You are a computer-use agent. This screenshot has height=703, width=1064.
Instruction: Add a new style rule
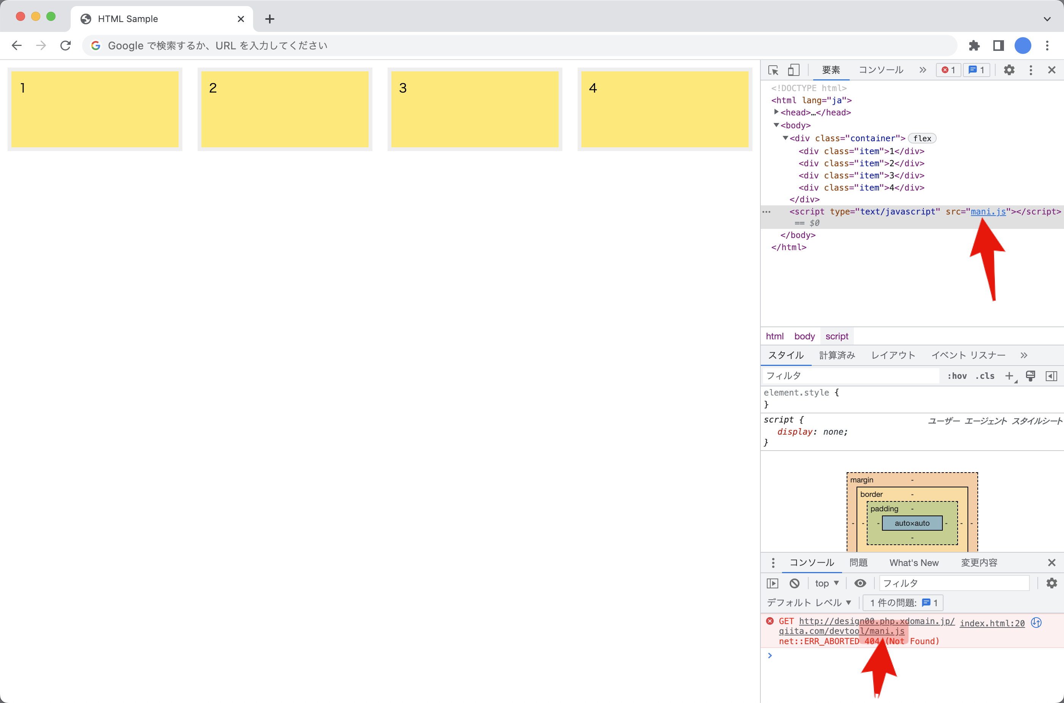click(x=1009, y=376)
